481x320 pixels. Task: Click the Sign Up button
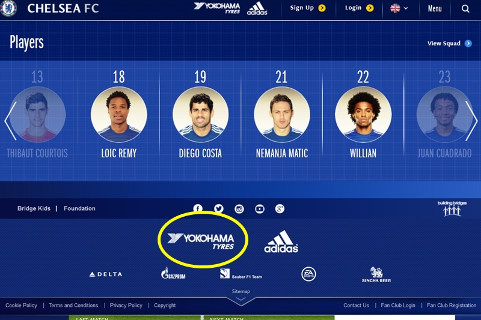coord(308,8)
